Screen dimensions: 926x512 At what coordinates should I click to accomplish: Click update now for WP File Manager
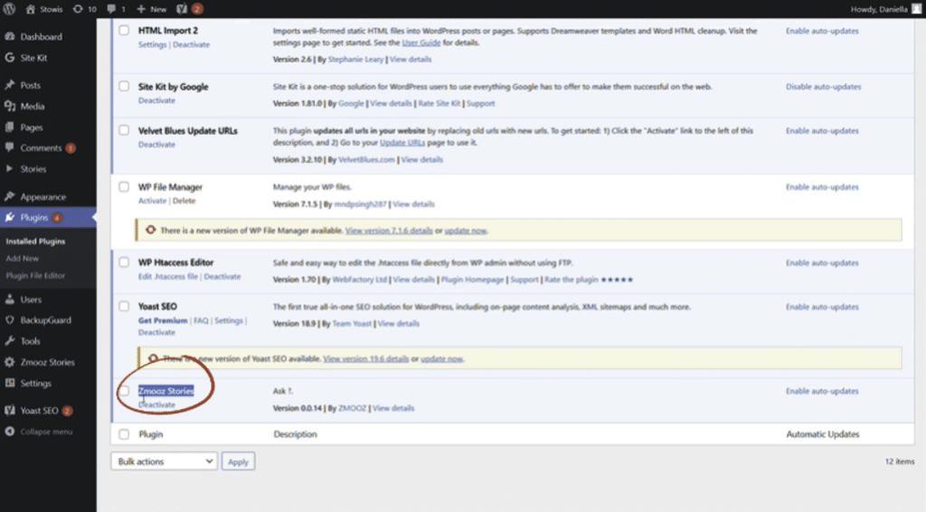coord(466,231)
